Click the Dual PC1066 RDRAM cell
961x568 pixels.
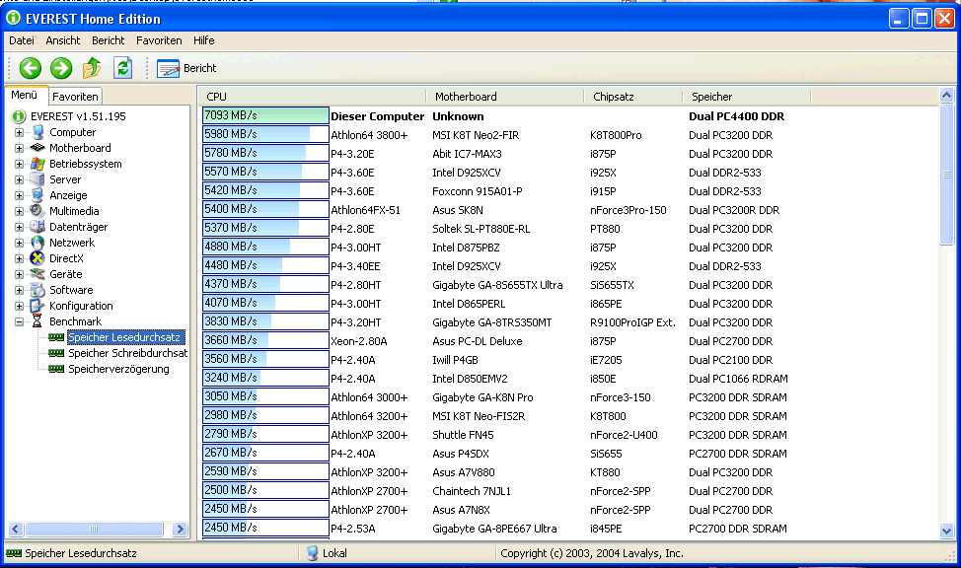738,379
